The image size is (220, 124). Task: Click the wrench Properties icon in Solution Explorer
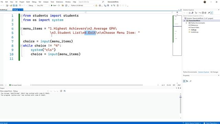pyautogui.click(x=209, y=13)
